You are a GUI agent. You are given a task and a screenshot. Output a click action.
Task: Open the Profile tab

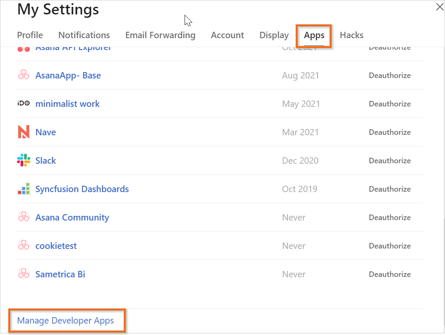30,35
